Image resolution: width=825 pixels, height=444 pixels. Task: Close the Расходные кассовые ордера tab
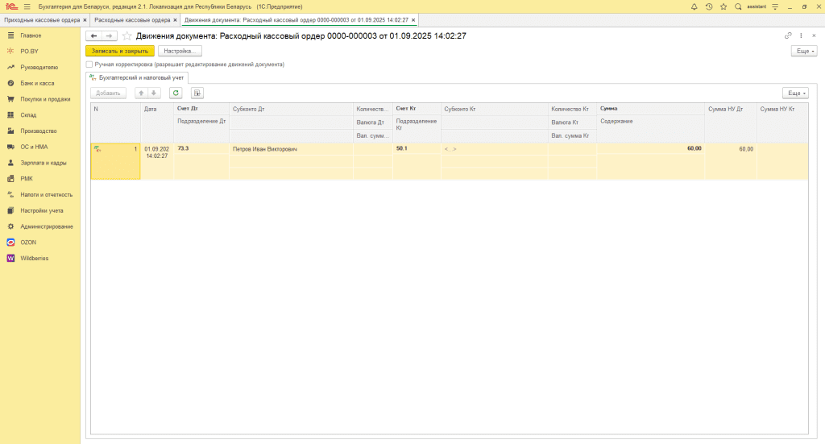pyautogui.click(x=175, y=19)
